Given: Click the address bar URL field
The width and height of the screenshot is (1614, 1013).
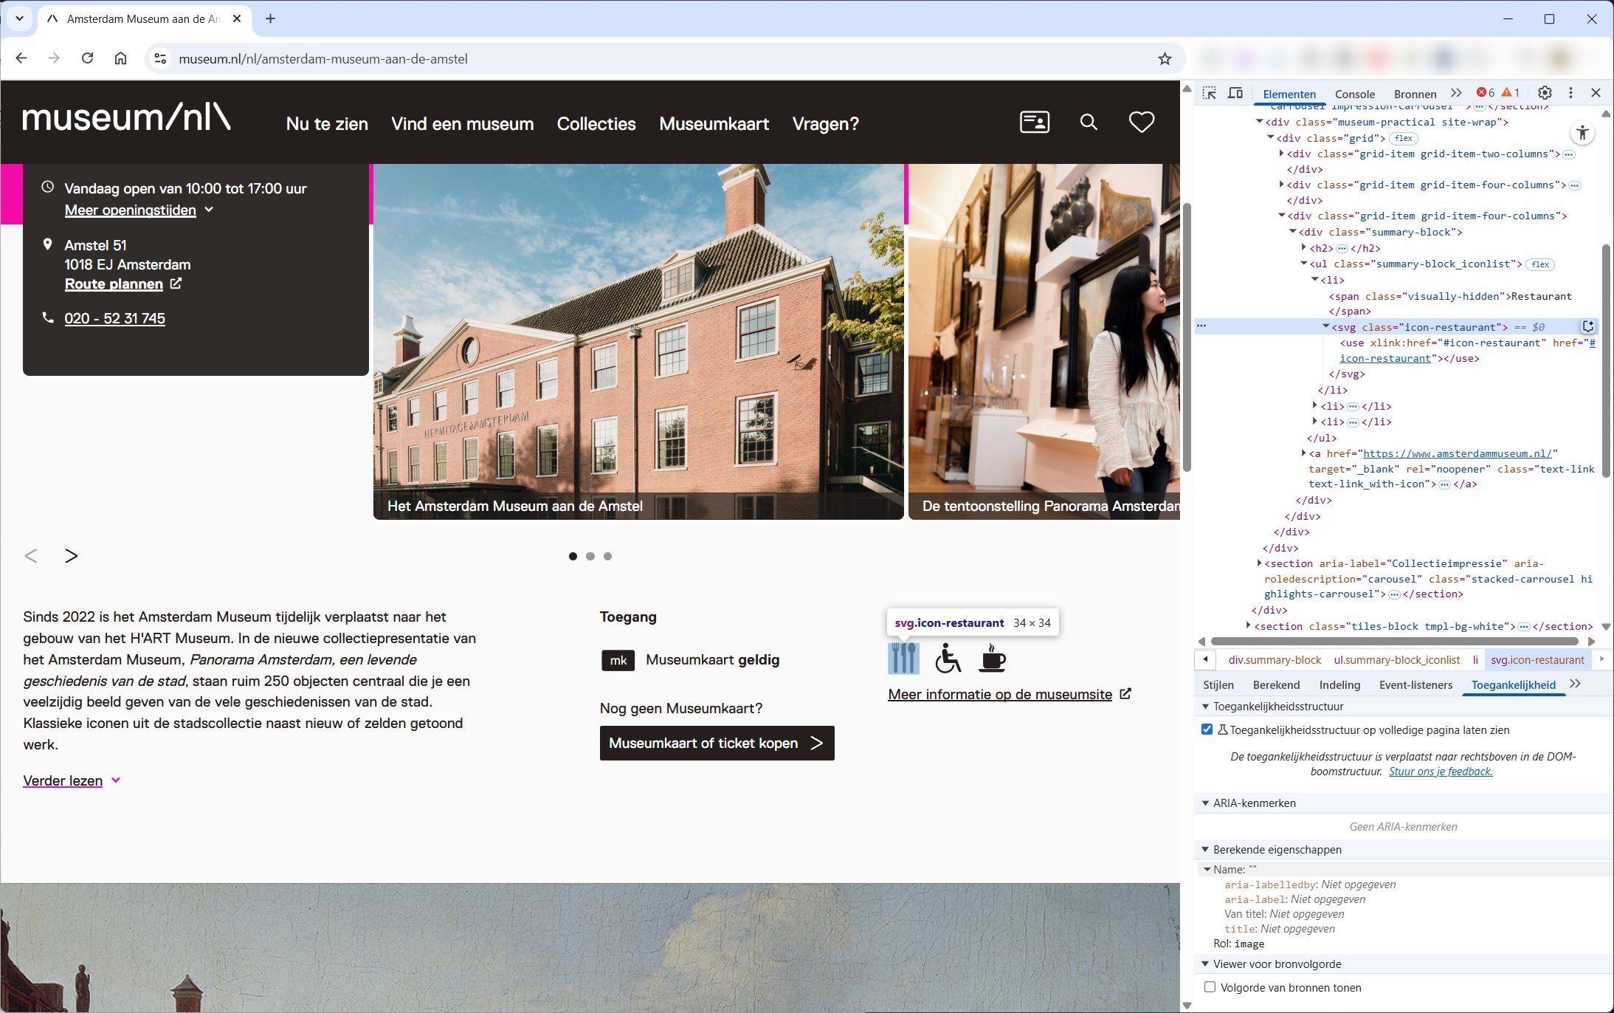Looking at the screenshot, I should pos(664,59).
